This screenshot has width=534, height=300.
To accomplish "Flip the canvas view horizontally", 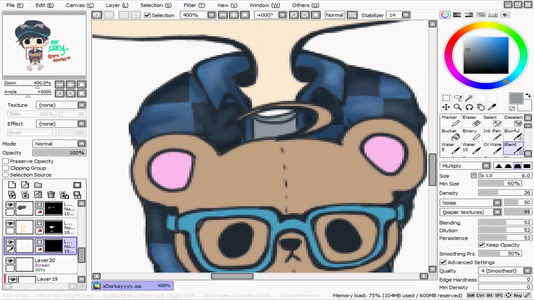I will [353, 15].
